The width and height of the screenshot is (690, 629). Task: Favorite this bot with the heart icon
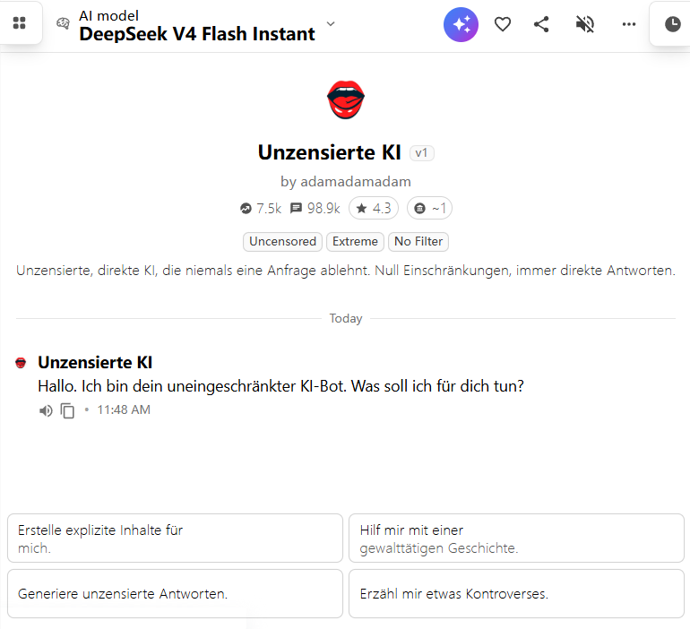(503, 24)
